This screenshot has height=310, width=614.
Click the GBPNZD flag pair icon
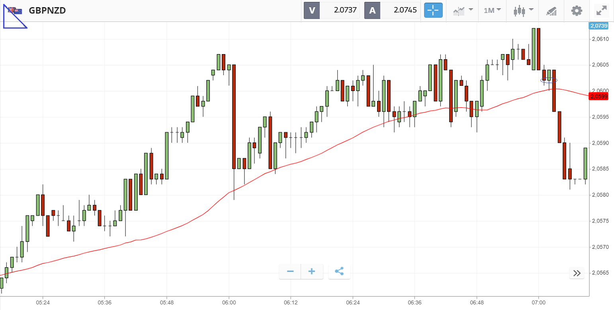point(15,10)
